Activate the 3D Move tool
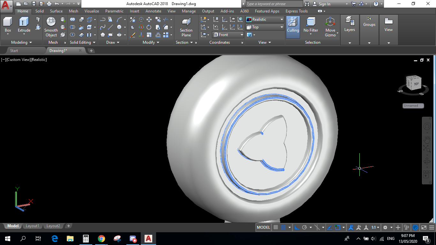 pyautogui.click(x=141, y=19)
